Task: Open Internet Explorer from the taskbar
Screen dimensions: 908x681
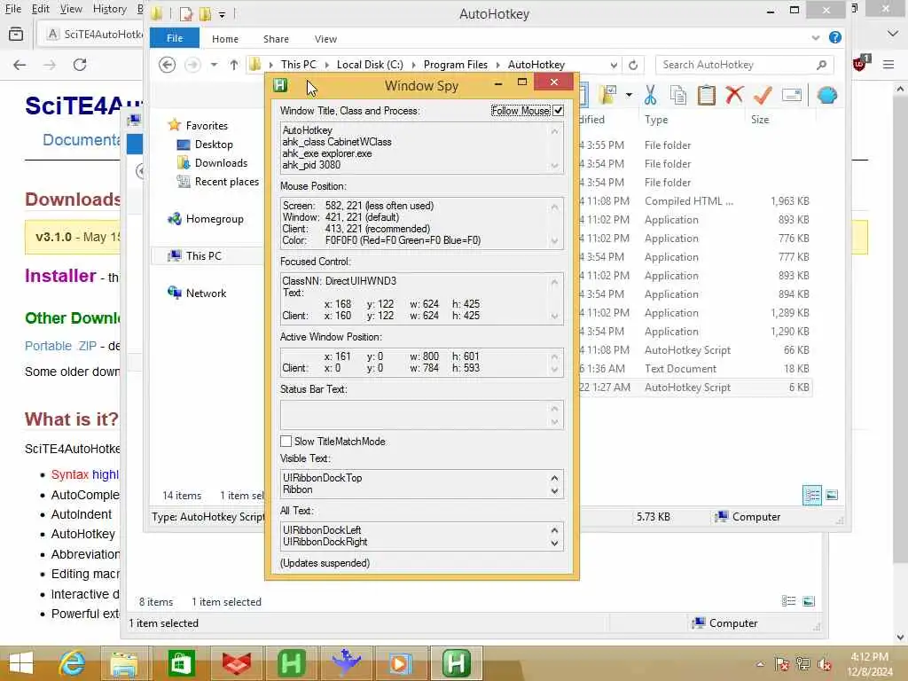Action: (x=72, y=662)
